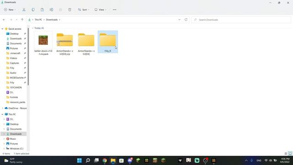The width and height of the screenshot is (293, 165).
Task: Go back with the left arrow
Action: coord(4,20)
